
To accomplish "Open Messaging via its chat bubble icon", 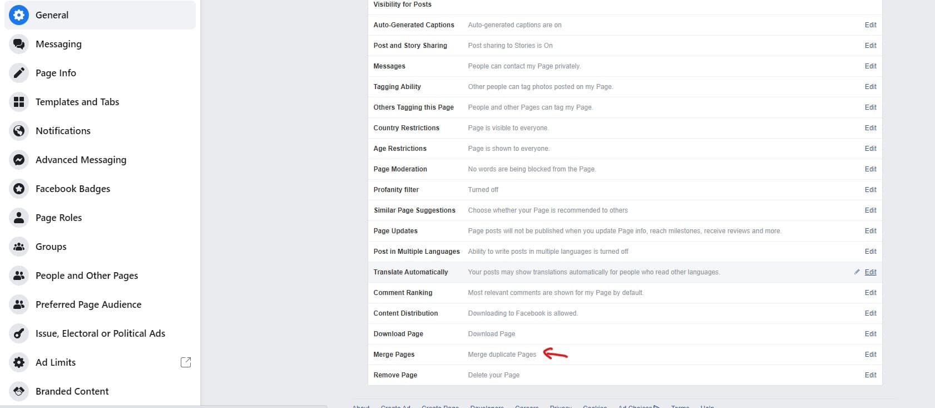I will 19,44.
